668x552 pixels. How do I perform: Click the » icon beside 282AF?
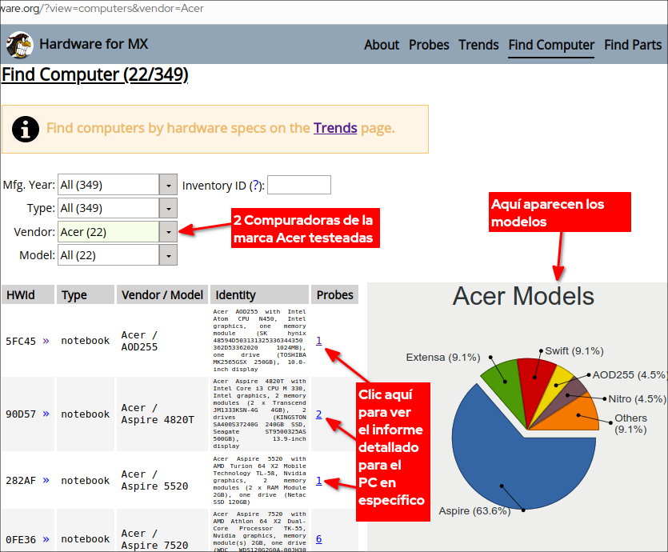click(46, 480)
